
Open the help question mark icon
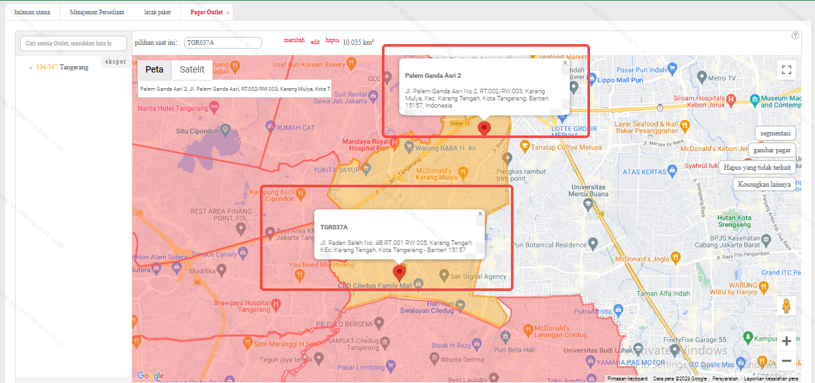(x=796, y=36)
